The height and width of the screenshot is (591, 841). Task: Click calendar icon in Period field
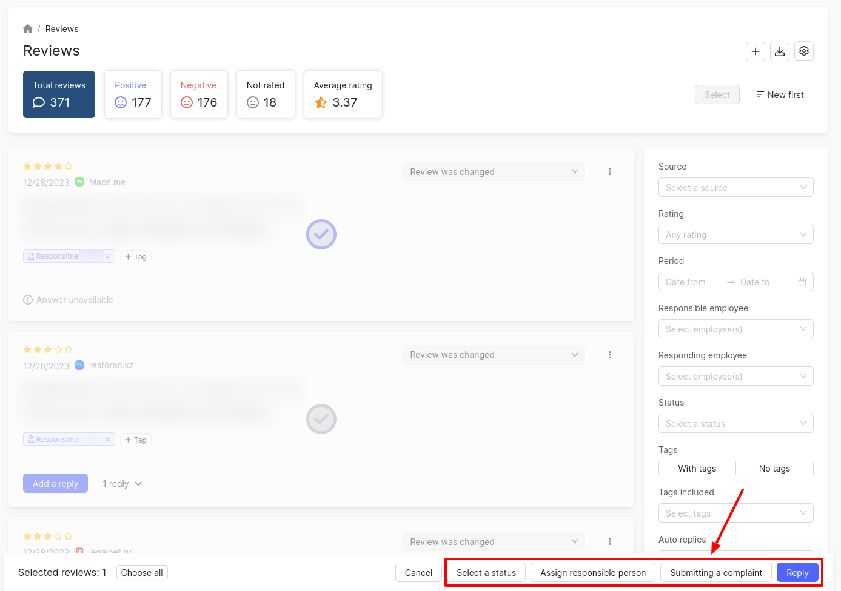802,282
